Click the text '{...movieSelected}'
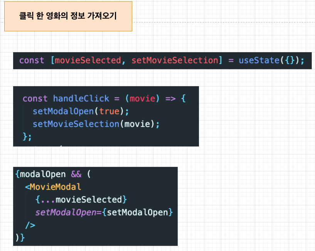 [81, 200]
